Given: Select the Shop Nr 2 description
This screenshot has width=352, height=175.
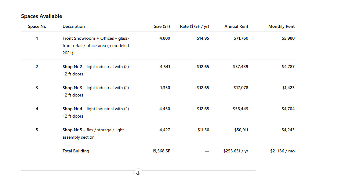Looking at the screenshot, I should click(96, 70).
